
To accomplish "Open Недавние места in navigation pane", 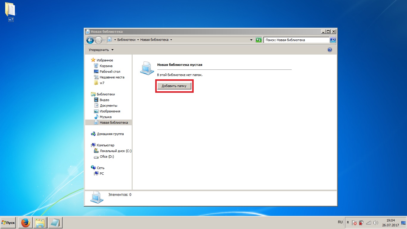I will [112, 77].
